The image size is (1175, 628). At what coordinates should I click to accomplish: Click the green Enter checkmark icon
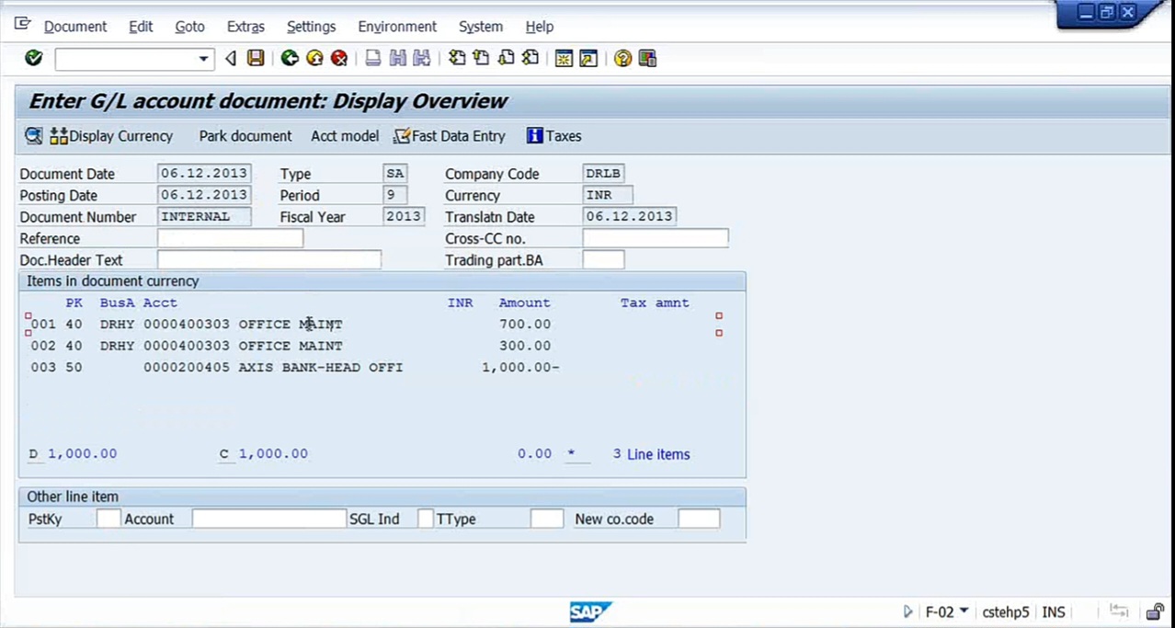(34, 59)
